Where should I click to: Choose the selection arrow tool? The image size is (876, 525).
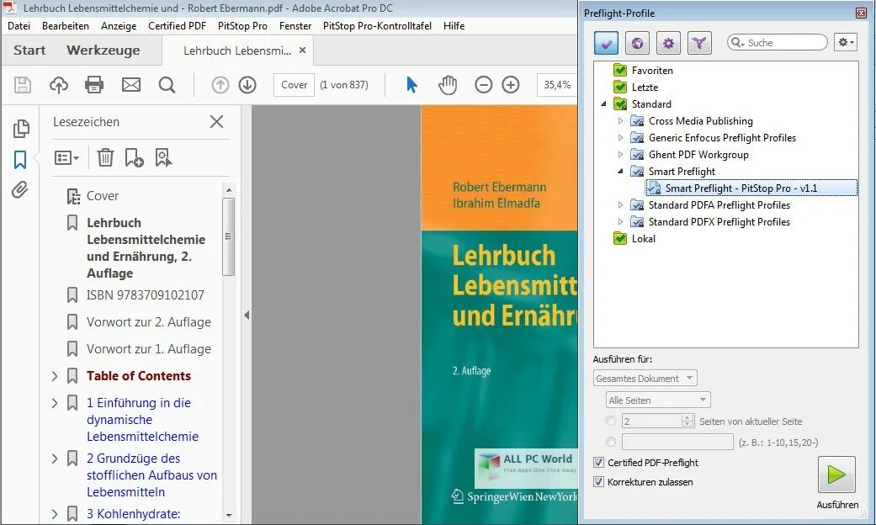[x=411, y=85]
